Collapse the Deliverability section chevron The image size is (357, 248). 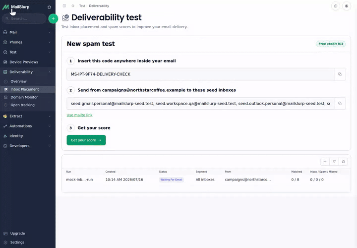(x=50, y=72)
